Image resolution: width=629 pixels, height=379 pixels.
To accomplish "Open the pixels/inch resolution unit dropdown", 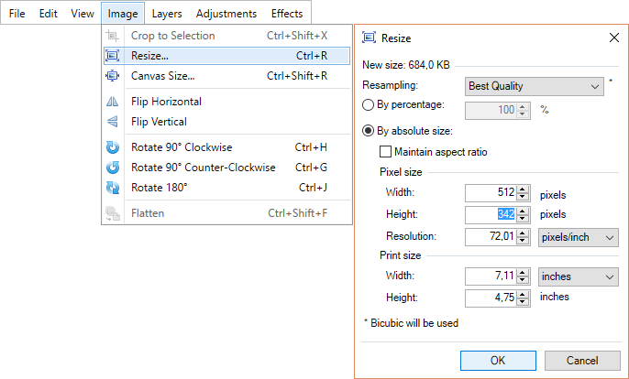I will pos(578,238).
